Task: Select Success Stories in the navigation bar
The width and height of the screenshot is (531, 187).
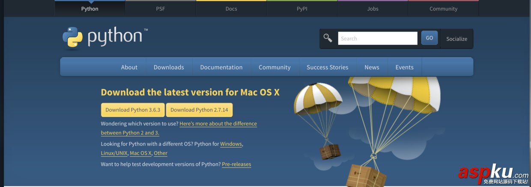Action: [328, 67]
